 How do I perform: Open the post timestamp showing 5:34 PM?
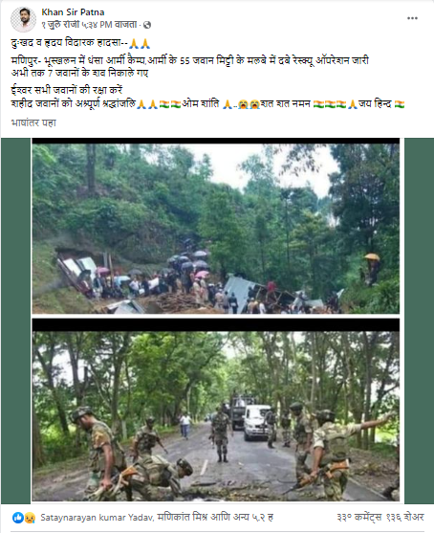89,25
